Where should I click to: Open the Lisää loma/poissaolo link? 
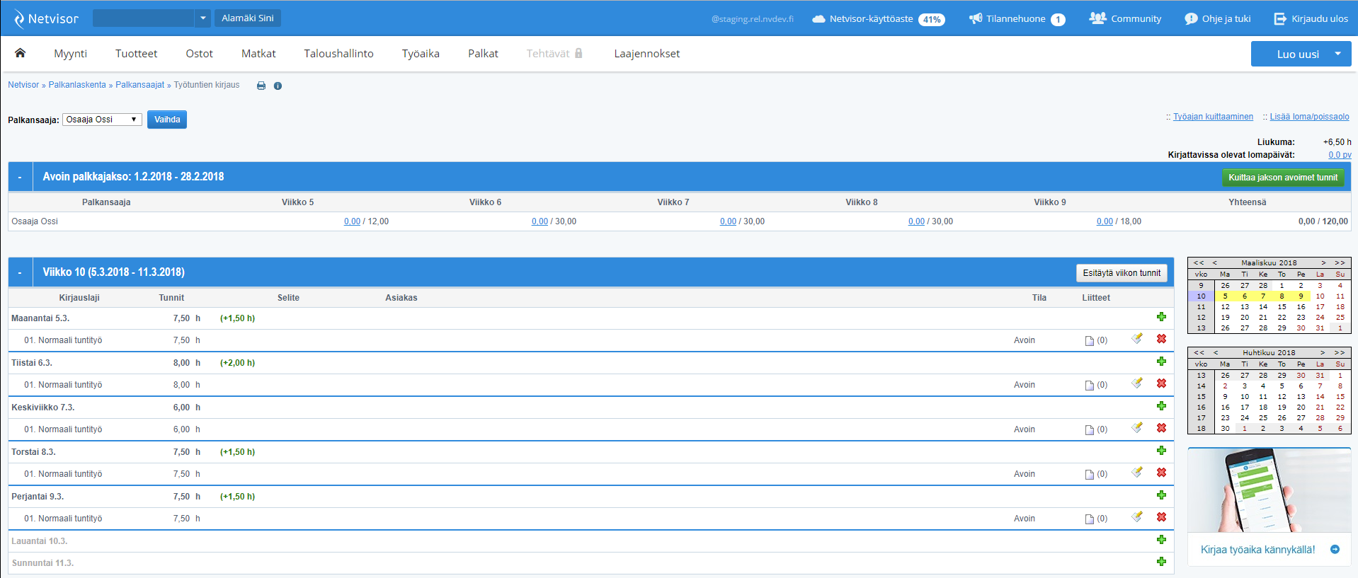1309,117
